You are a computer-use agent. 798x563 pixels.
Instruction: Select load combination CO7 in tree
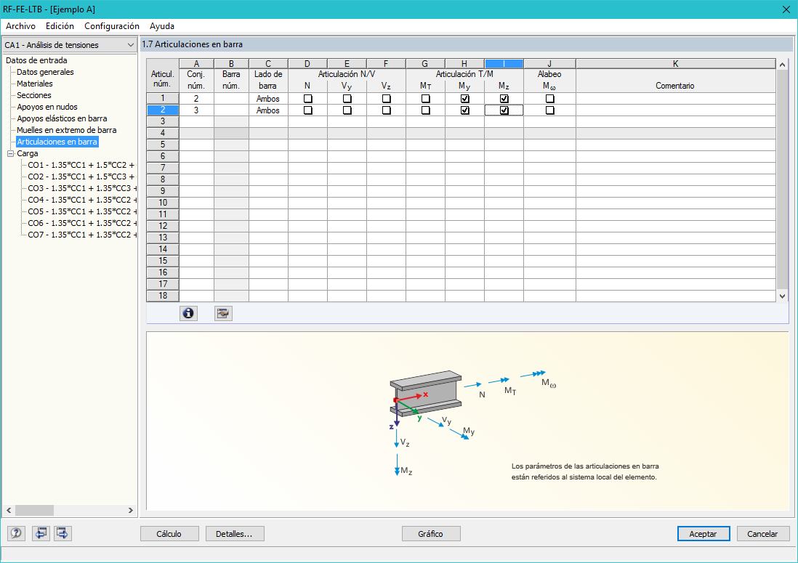click(82, 235)
